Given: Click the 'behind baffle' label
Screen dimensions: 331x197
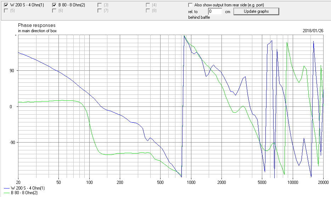Looking at the screenshot, I should 199,17.
